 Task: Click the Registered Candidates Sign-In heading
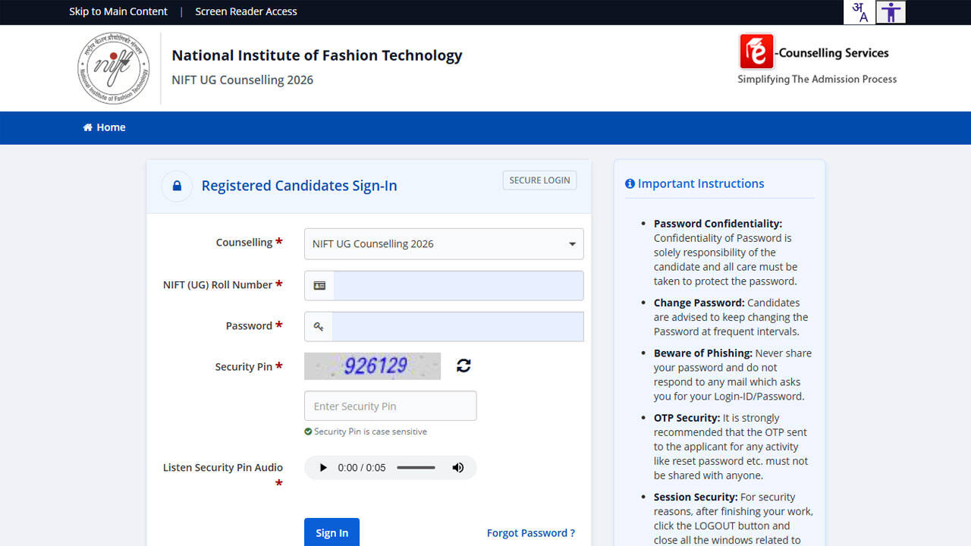pos(299,186)
